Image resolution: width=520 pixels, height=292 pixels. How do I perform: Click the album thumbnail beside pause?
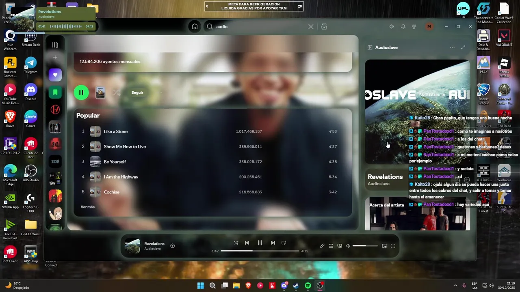[x=100, y=92]
